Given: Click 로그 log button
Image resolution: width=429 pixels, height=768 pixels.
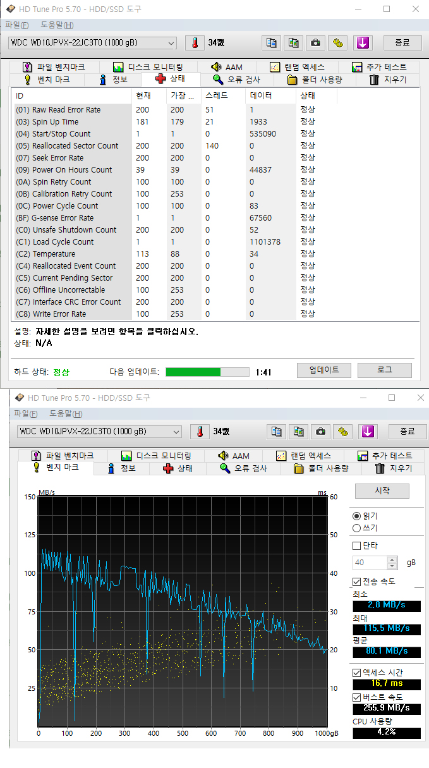Looking at the screenshot, I should (385, 370).
